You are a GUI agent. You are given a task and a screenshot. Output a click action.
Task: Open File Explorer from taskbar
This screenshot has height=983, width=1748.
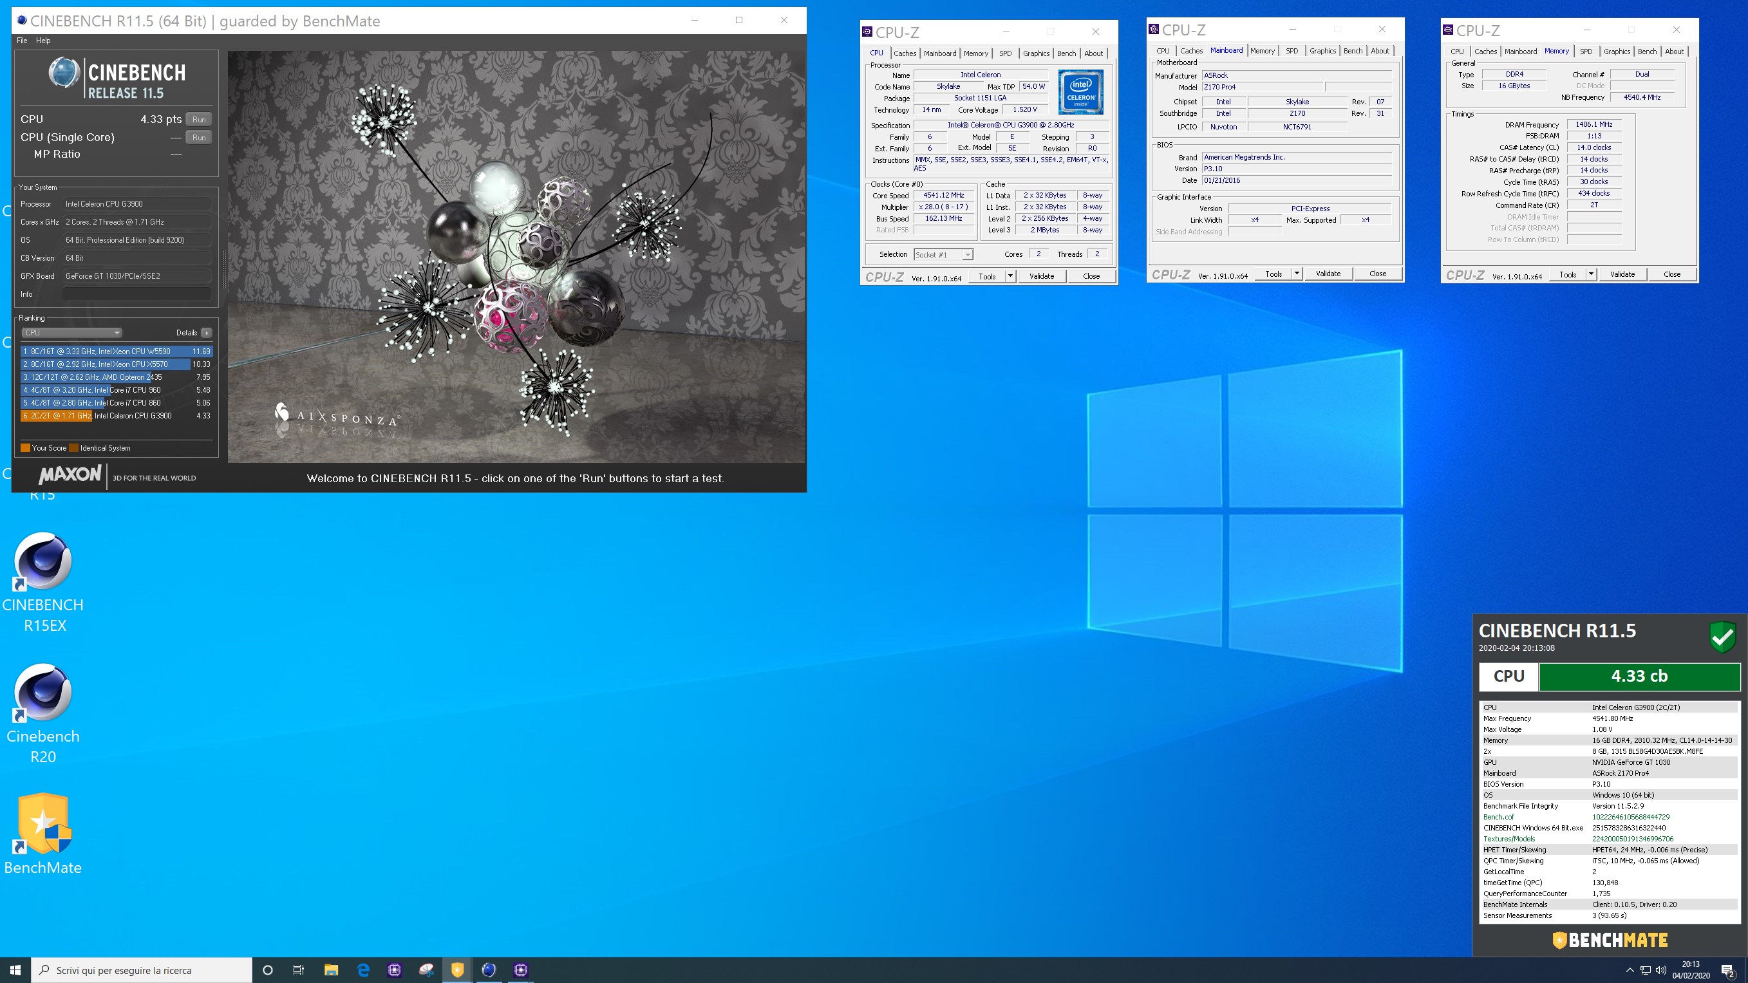pos(331,970)
